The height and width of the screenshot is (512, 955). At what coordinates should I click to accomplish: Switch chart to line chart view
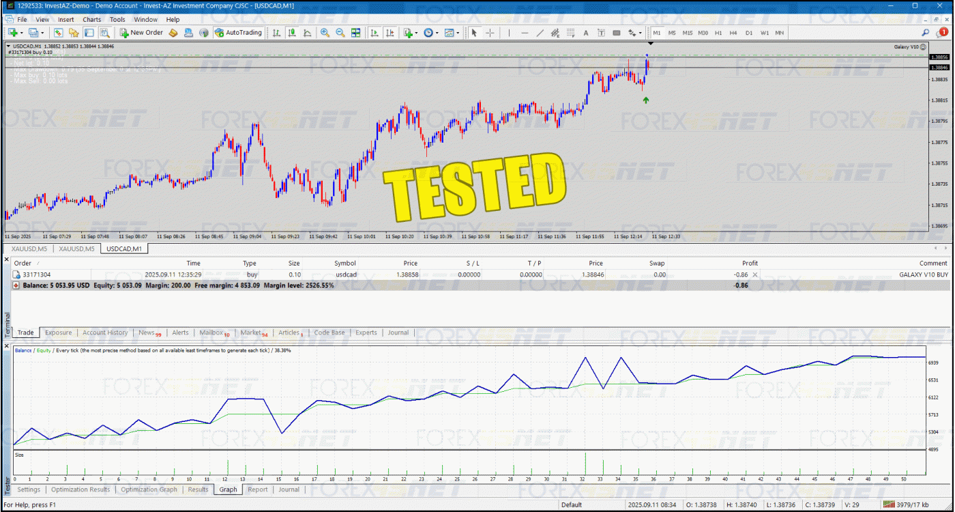coord(307,32)
